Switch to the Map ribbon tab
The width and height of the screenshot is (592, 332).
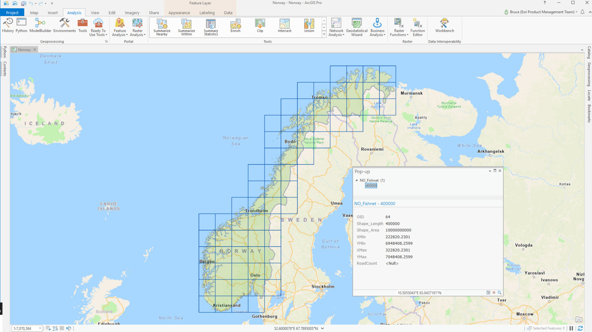point(34,13)
